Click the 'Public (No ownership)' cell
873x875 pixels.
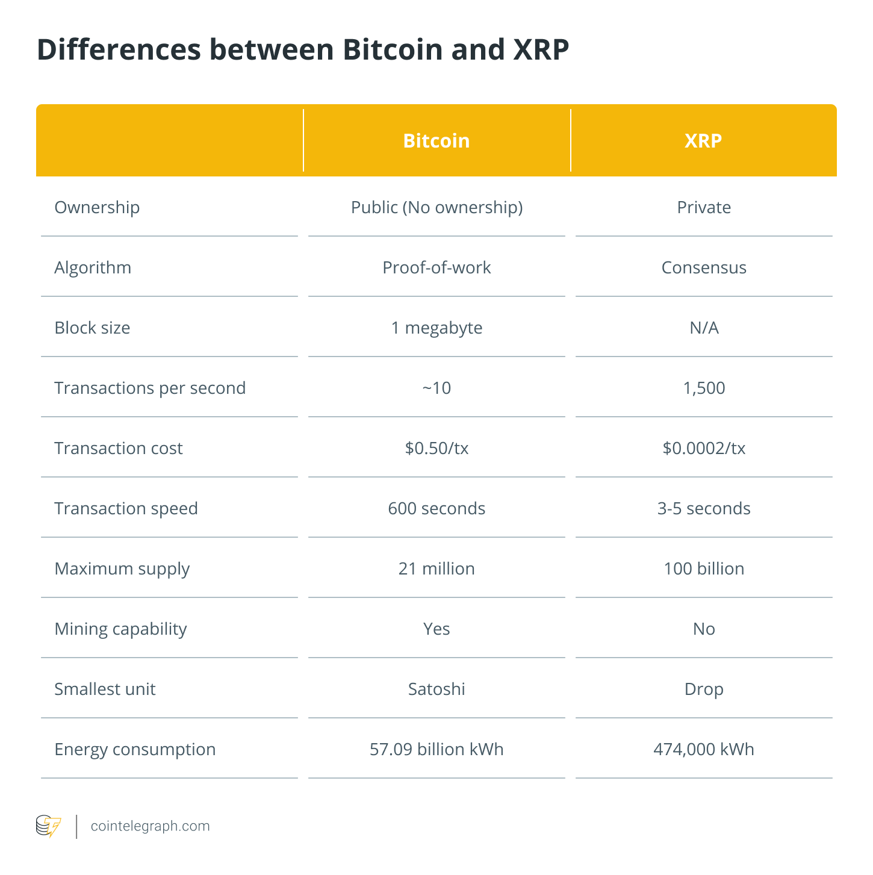437,208
